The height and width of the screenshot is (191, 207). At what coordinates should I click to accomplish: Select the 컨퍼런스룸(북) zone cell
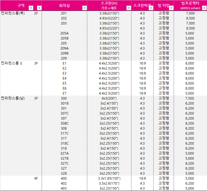pyautogui.click(x=13, y=13)
